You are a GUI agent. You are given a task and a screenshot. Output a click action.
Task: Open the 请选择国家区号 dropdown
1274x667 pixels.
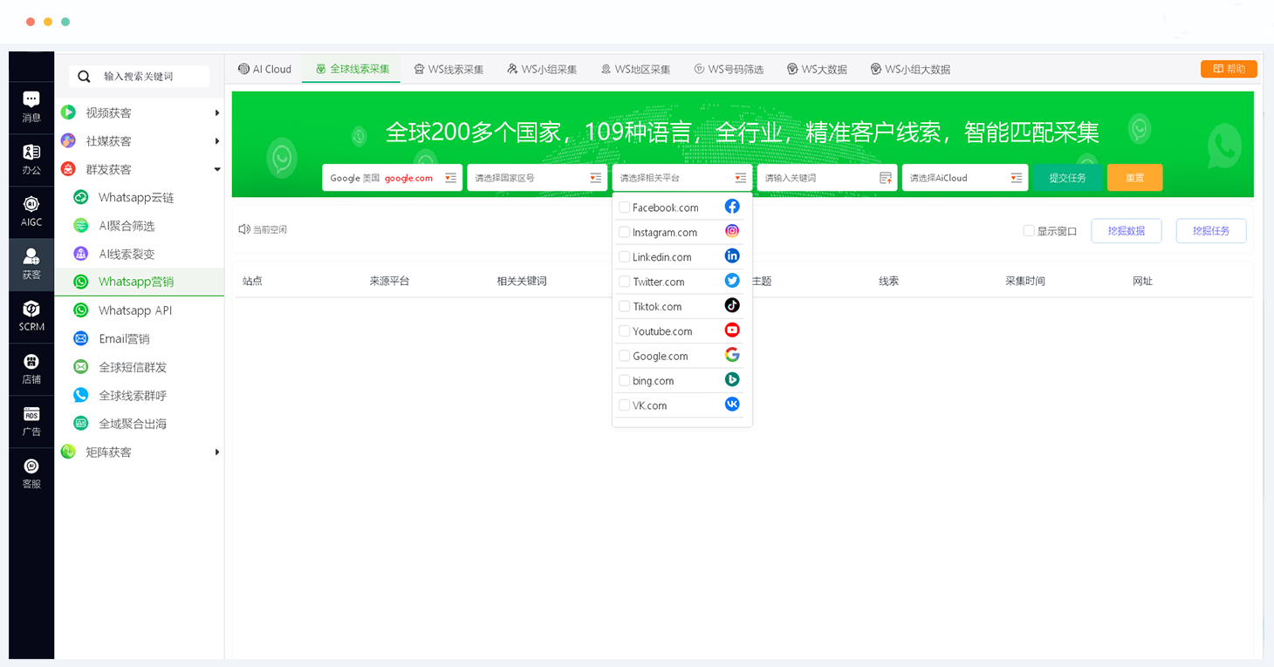click(x=536, y=178)
